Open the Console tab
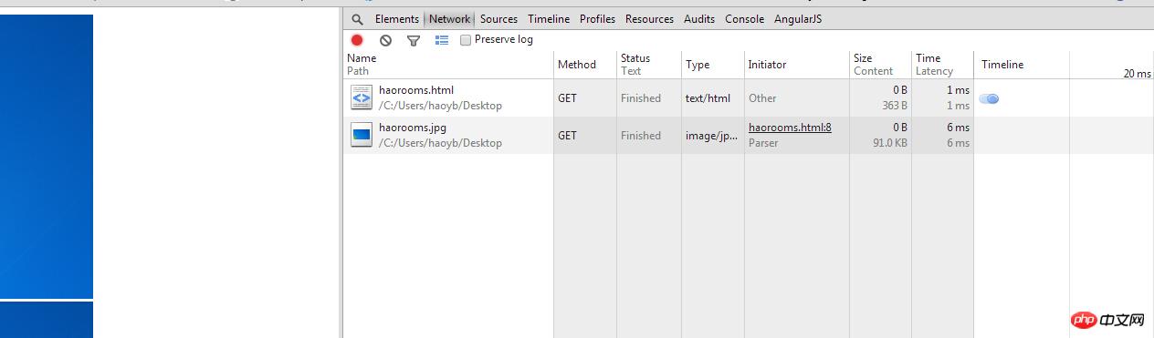This screenshot has height=338, width=1154. pyautogui.click(x=744, y=19)
